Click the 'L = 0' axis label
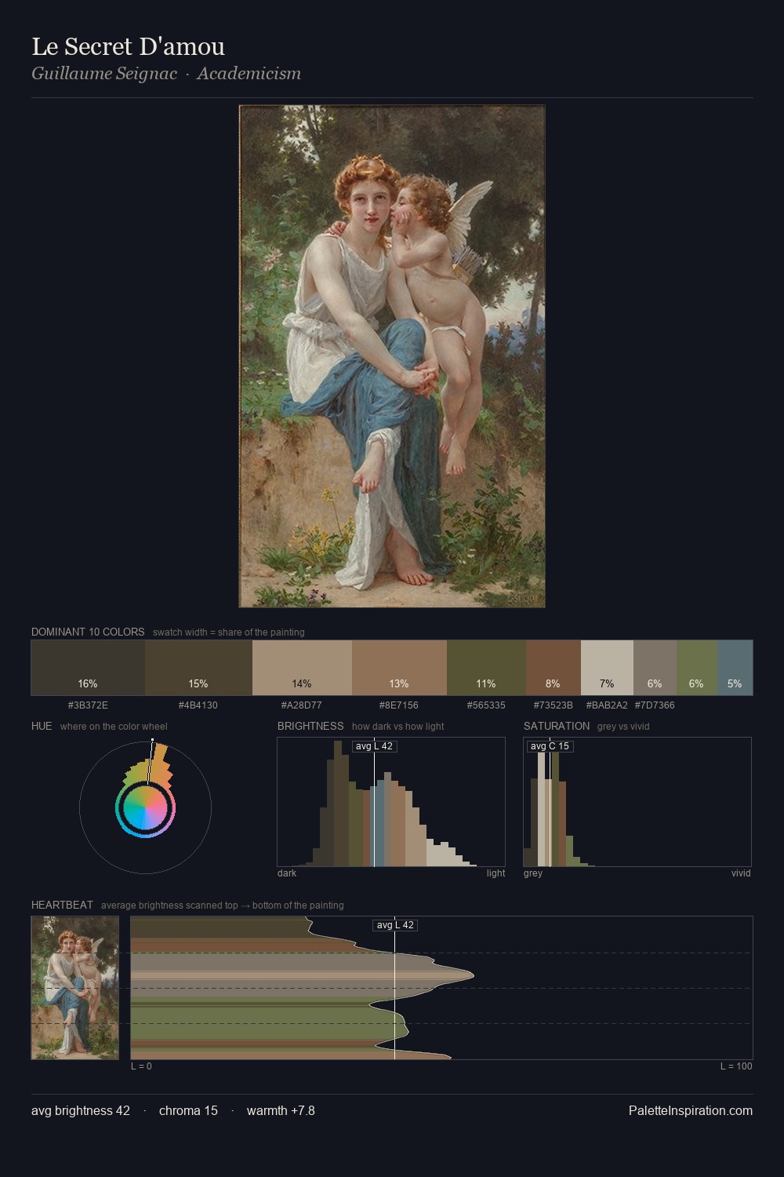 coord(142,1066)
